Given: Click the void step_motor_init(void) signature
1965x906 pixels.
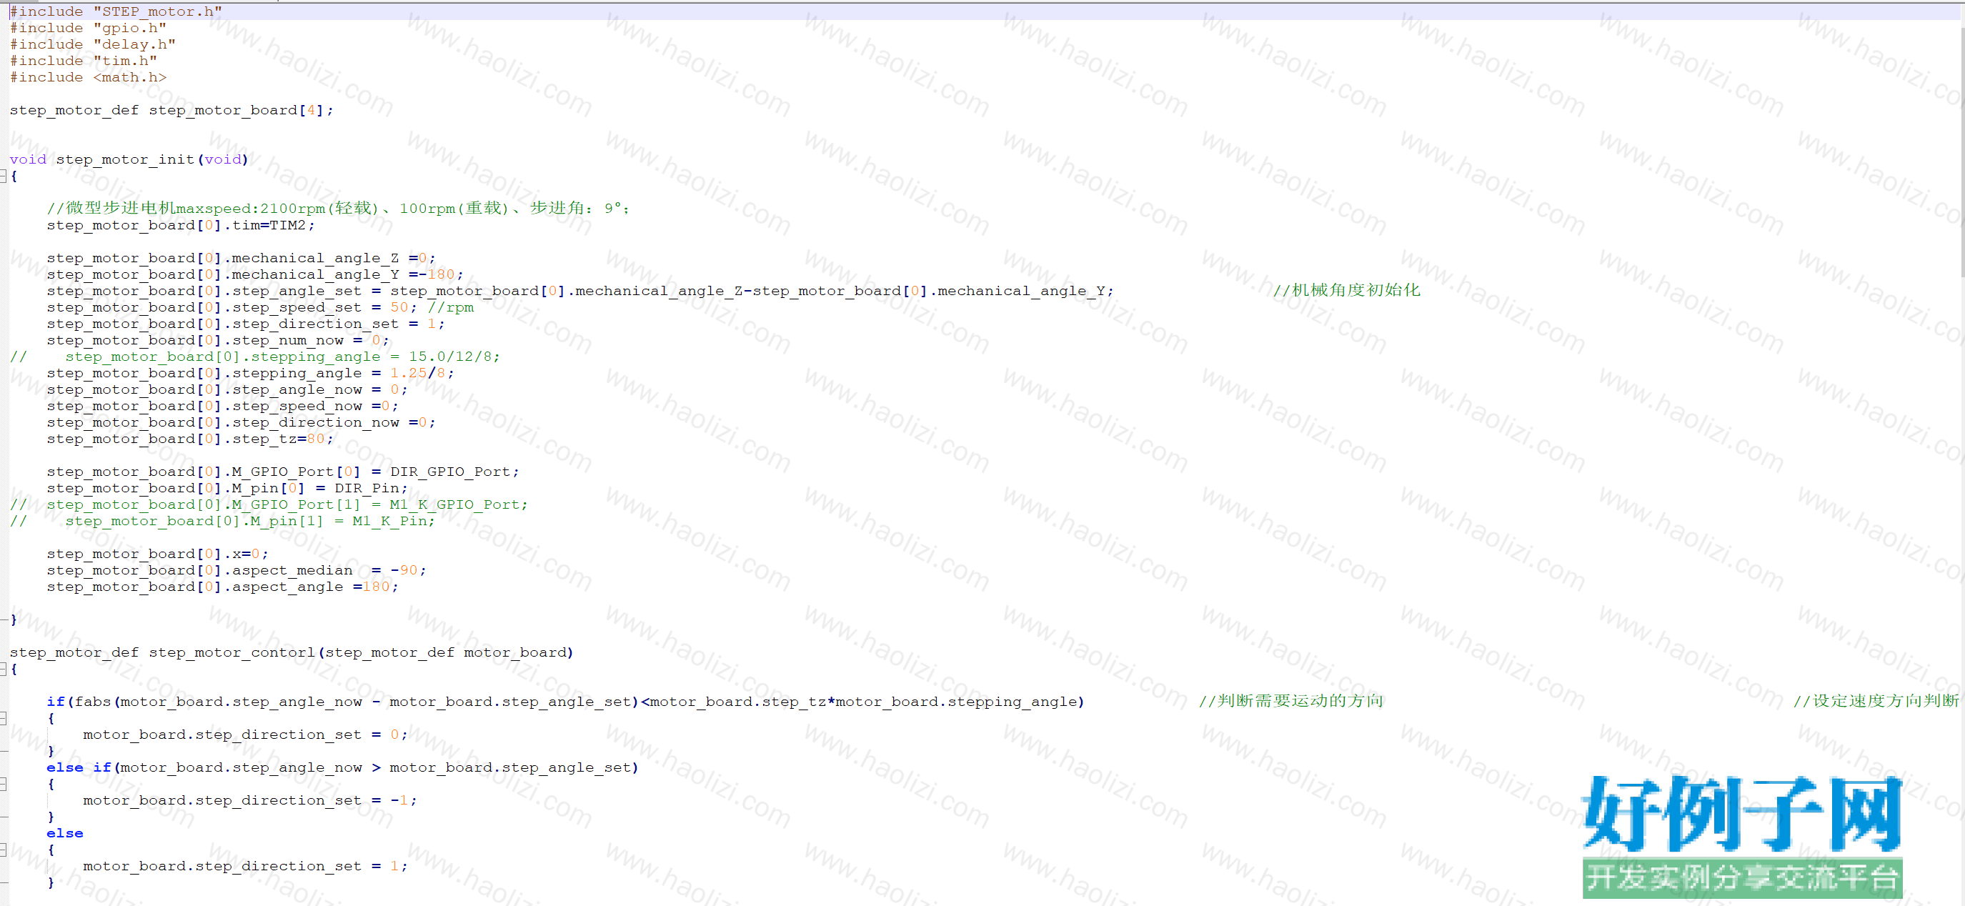Looking at the screenshot, I should pyautogui.click(x=129, y=159).
